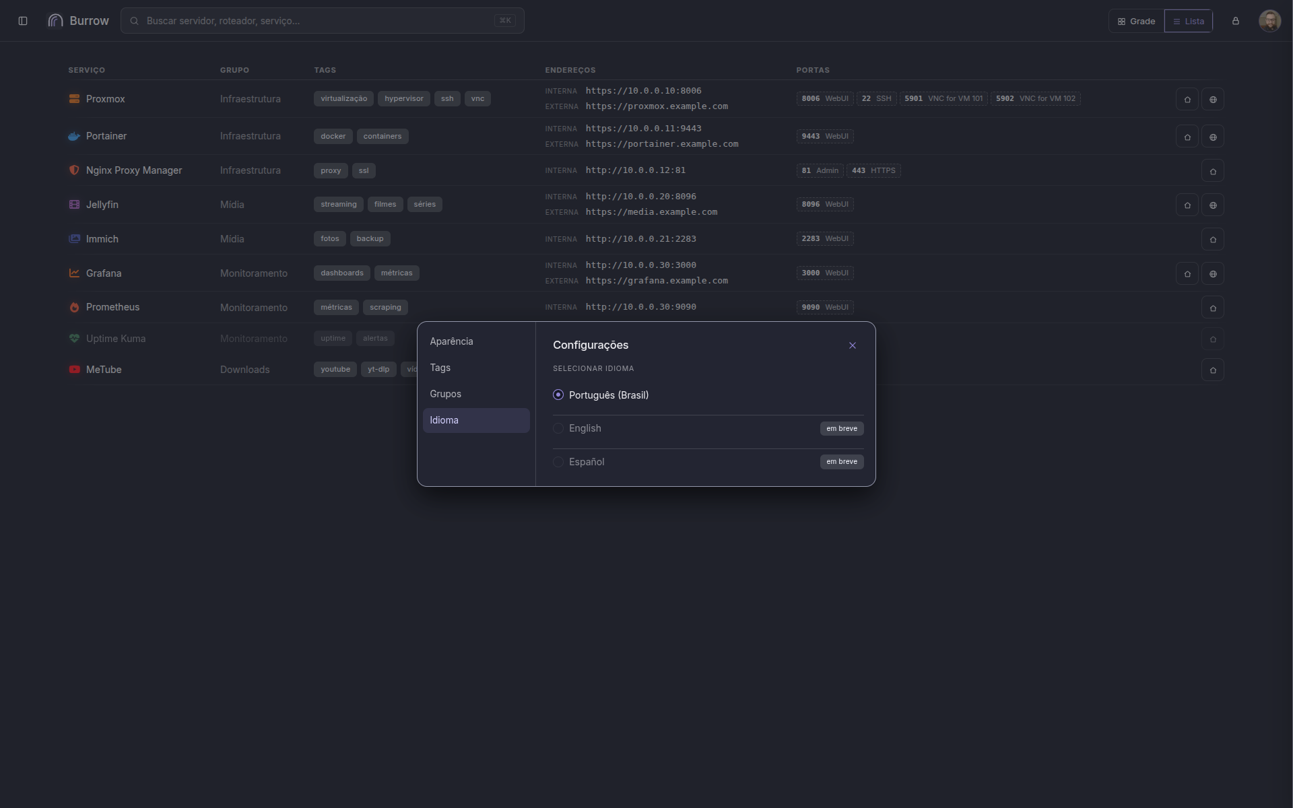Open the Grupos settings tab

click(476, 395)
